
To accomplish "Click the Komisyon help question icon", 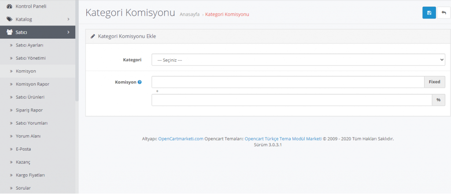I will coord(140,82).
